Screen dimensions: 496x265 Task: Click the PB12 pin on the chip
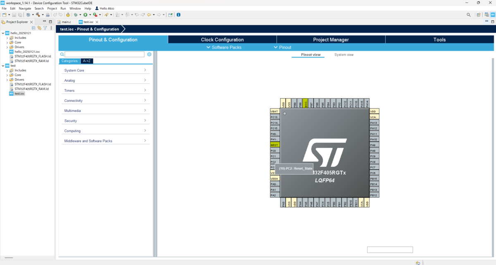pyautogui.click(x=374, y=195)
